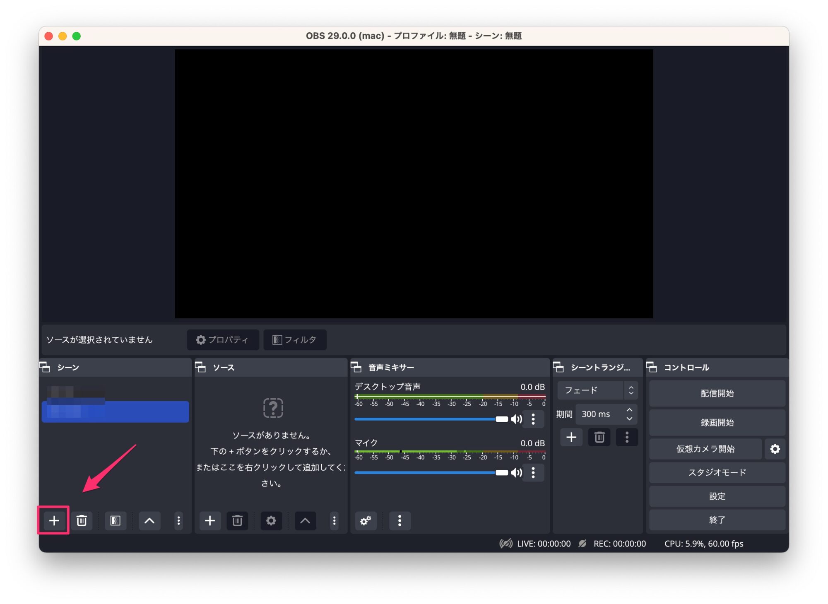Image resolution: width=828 pixels, height=604 pixels.
Task: Click the 録画開始 button
Action: (x=717, y=422)
